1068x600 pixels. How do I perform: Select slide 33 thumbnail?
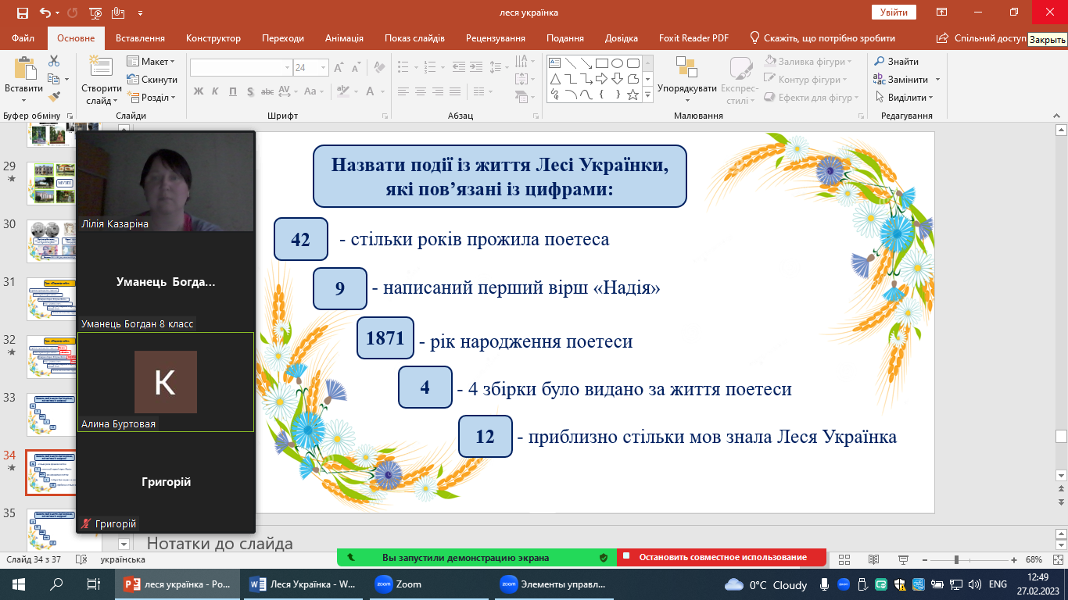point(52,414)
